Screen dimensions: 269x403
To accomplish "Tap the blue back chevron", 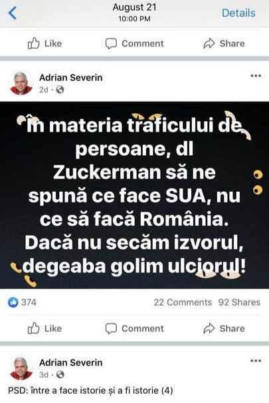I will pos(13,13).
